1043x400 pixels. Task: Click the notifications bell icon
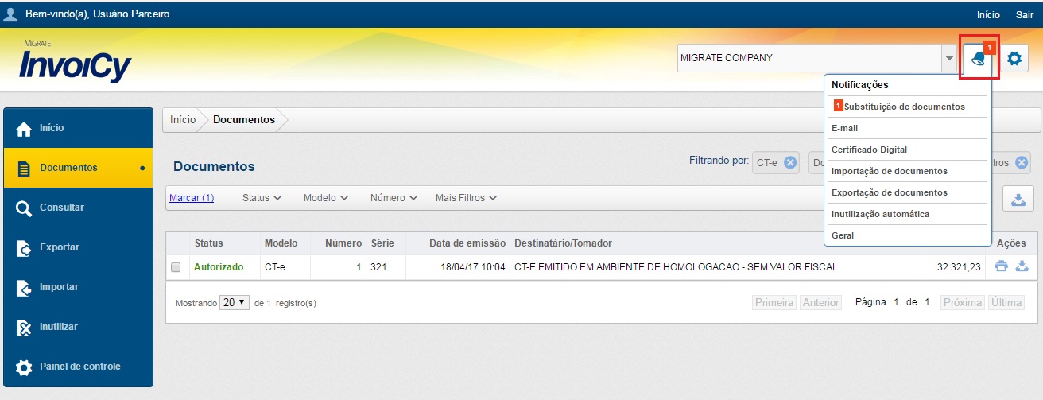[x=978, y=58]
